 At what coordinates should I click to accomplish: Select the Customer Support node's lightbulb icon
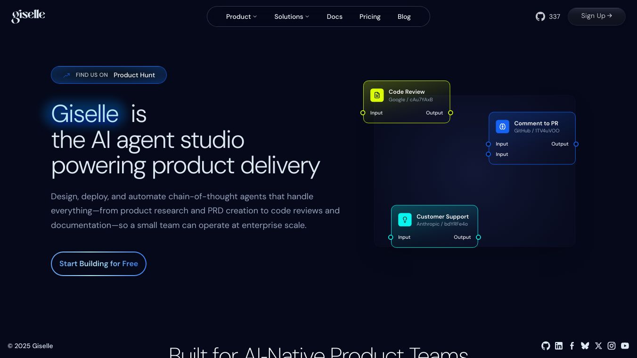coord(405,220)
